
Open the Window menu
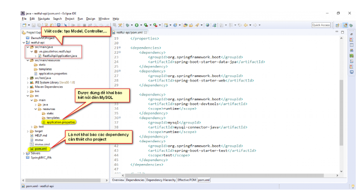(104, 19)
